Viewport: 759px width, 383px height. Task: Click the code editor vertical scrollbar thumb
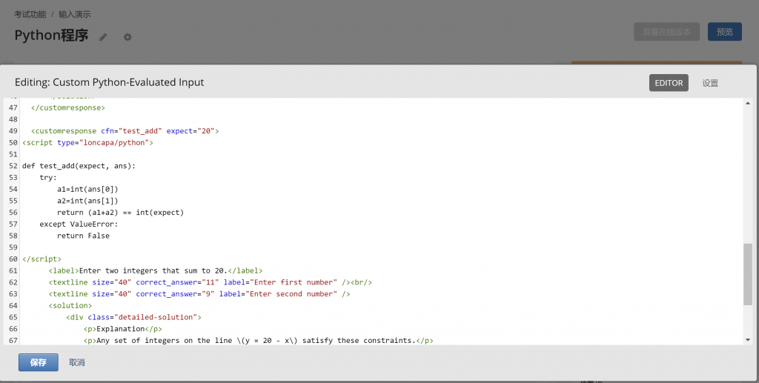(747, 274)
